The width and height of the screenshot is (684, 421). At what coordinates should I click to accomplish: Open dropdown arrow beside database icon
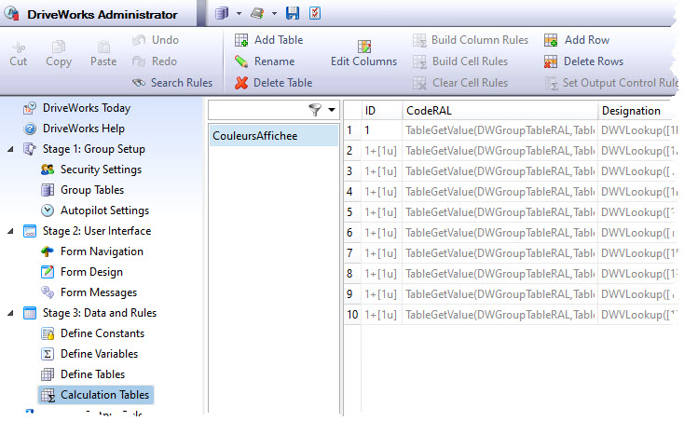click(239, 14)
